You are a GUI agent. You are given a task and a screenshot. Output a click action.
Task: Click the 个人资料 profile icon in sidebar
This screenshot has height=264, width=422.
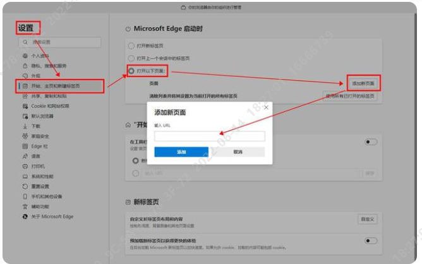pyautogui.click(x=25, y=56)
